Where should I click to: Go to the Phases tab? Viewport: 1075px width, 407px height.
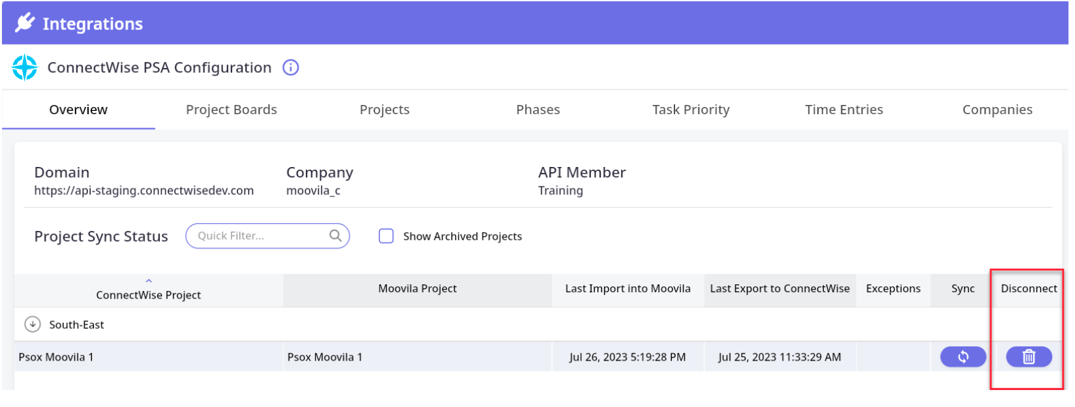coord(537,110)
